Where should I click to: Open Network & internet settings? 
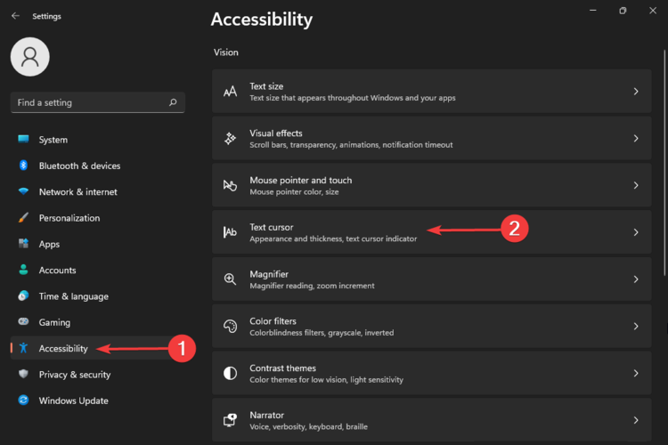coord(77,191)
